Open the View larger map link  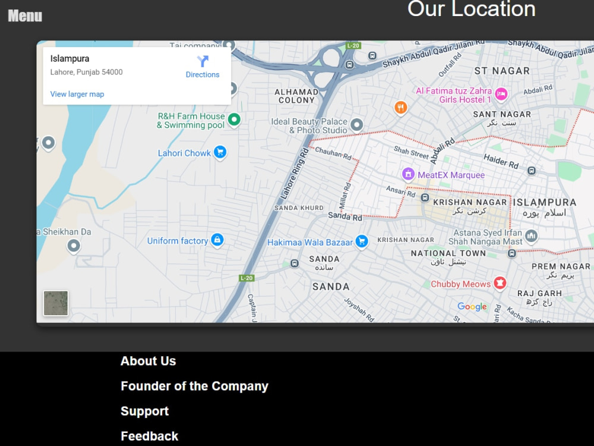pos(77,94)
